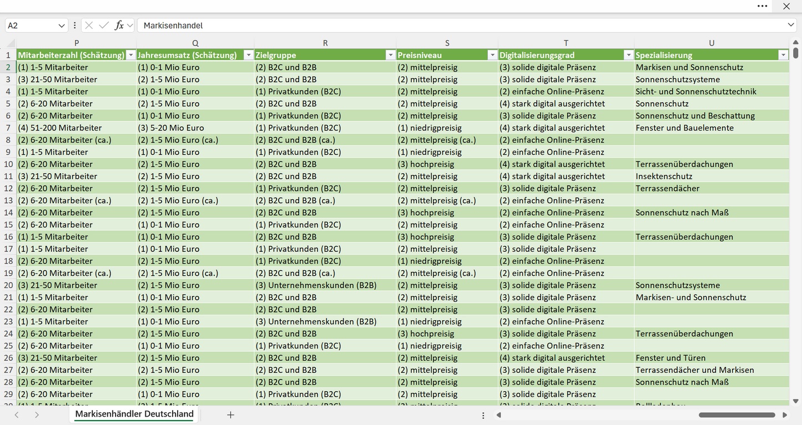
Task: Cancel formula entry with the X icon
Action: coord(89,26)
